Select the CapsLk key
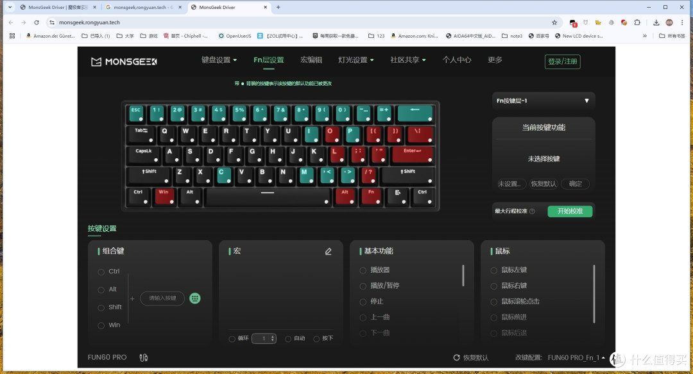This screenshot has width=693, height=374. [144, 154]
